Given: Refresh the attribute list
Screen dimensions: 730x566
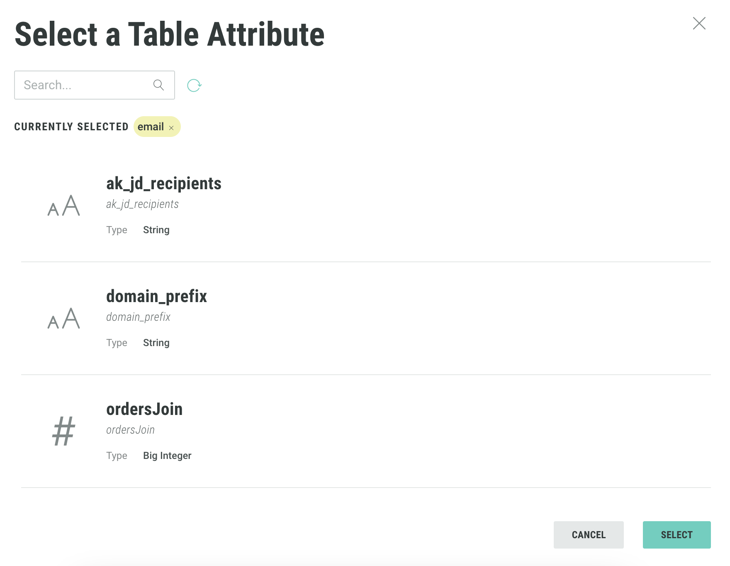Looking at the screenshot, I should (x=194, y=85).
